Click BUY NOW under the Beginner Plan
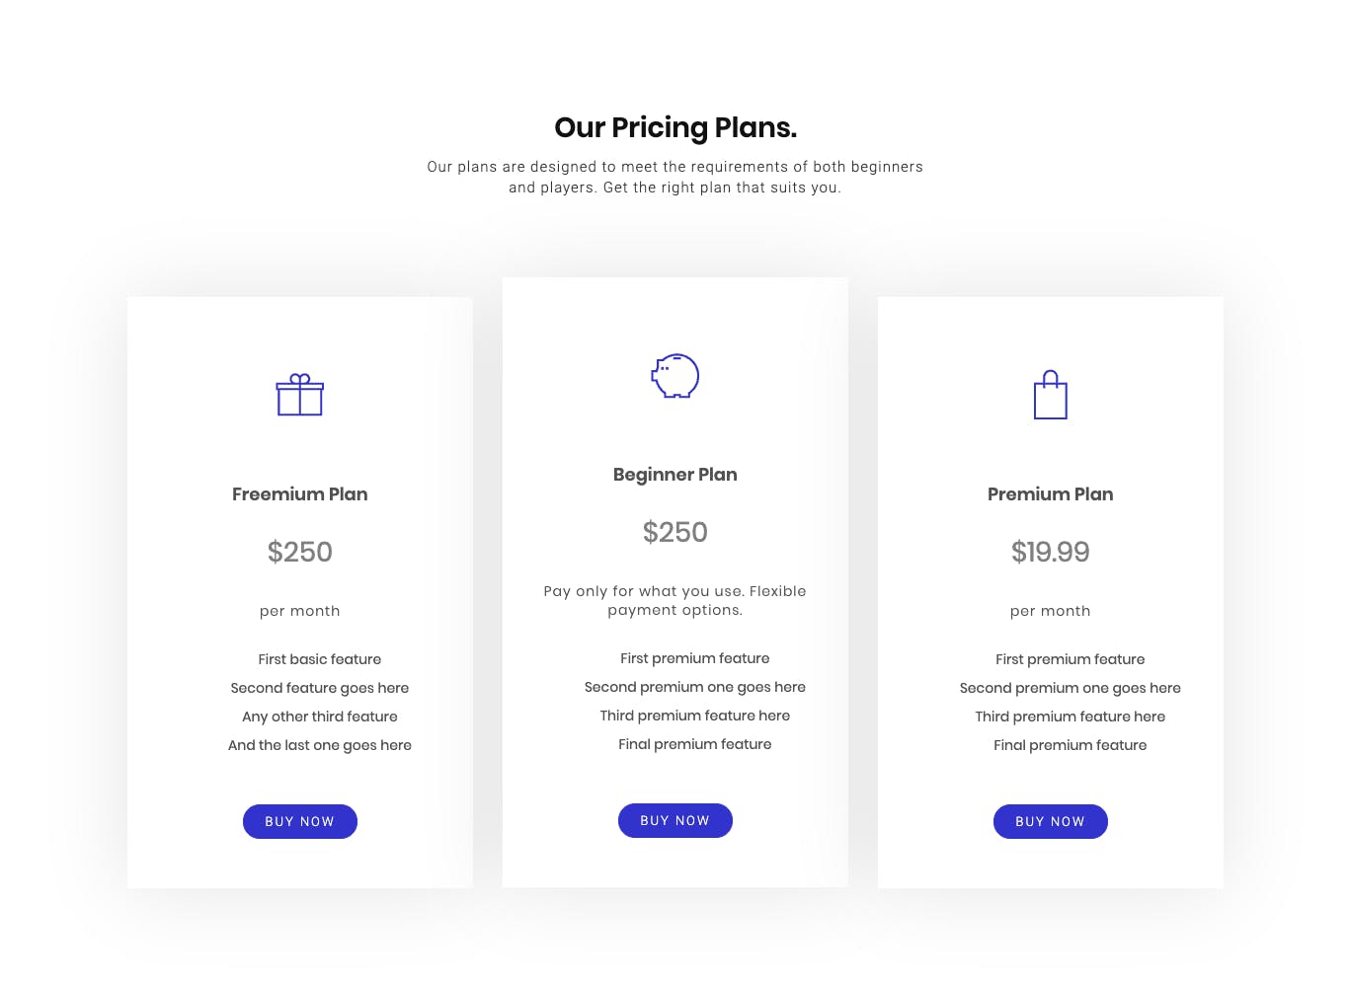1349x981 pixels. [675, 820]
